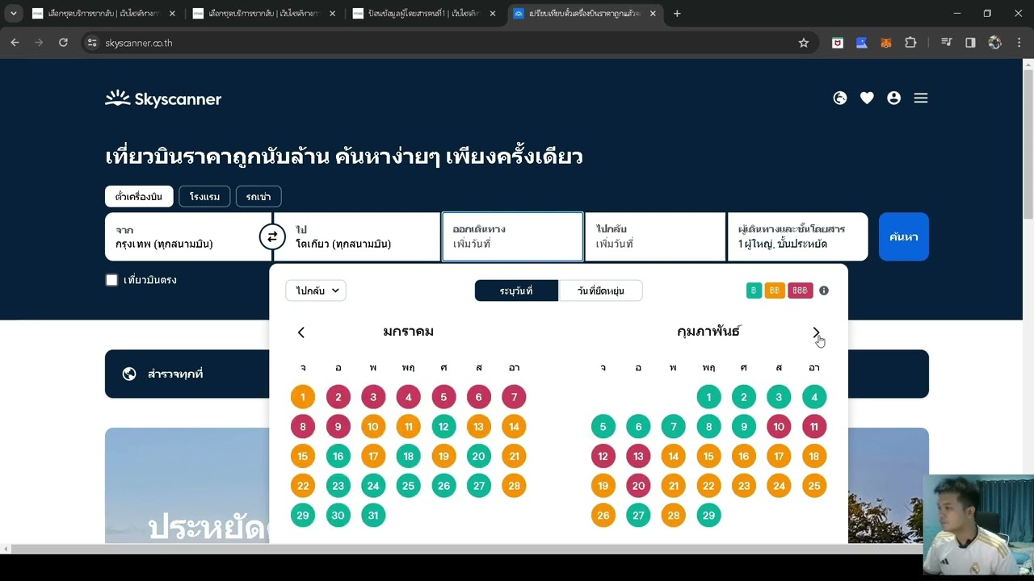Advance calendar with right chevron
1034x581 pixels.
pyautogui.click(x=816, y=332)
